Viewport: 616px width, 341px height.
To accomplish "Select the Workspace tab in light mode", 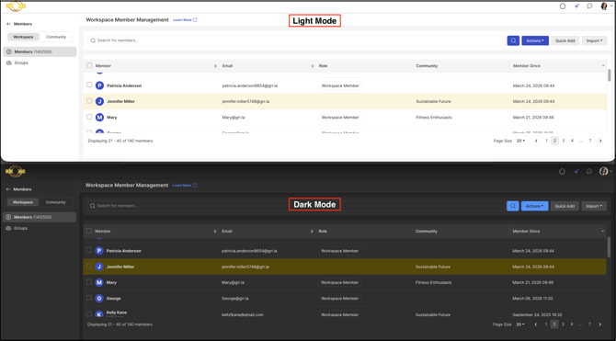I will pos(23,37).
